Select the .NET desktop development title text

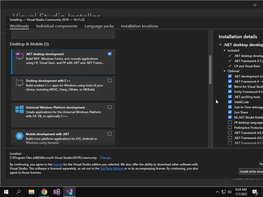click(45, 54)
